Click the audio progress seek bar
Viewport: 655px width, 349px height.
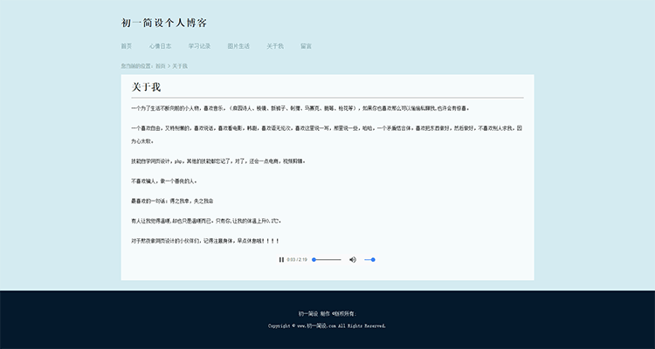pyautogui.click(x=327, y=259)
